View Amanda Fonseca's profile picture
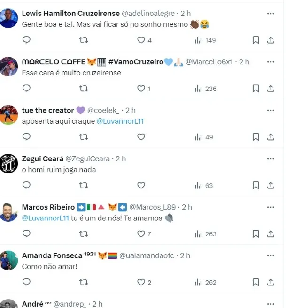 tap(9, 260)
